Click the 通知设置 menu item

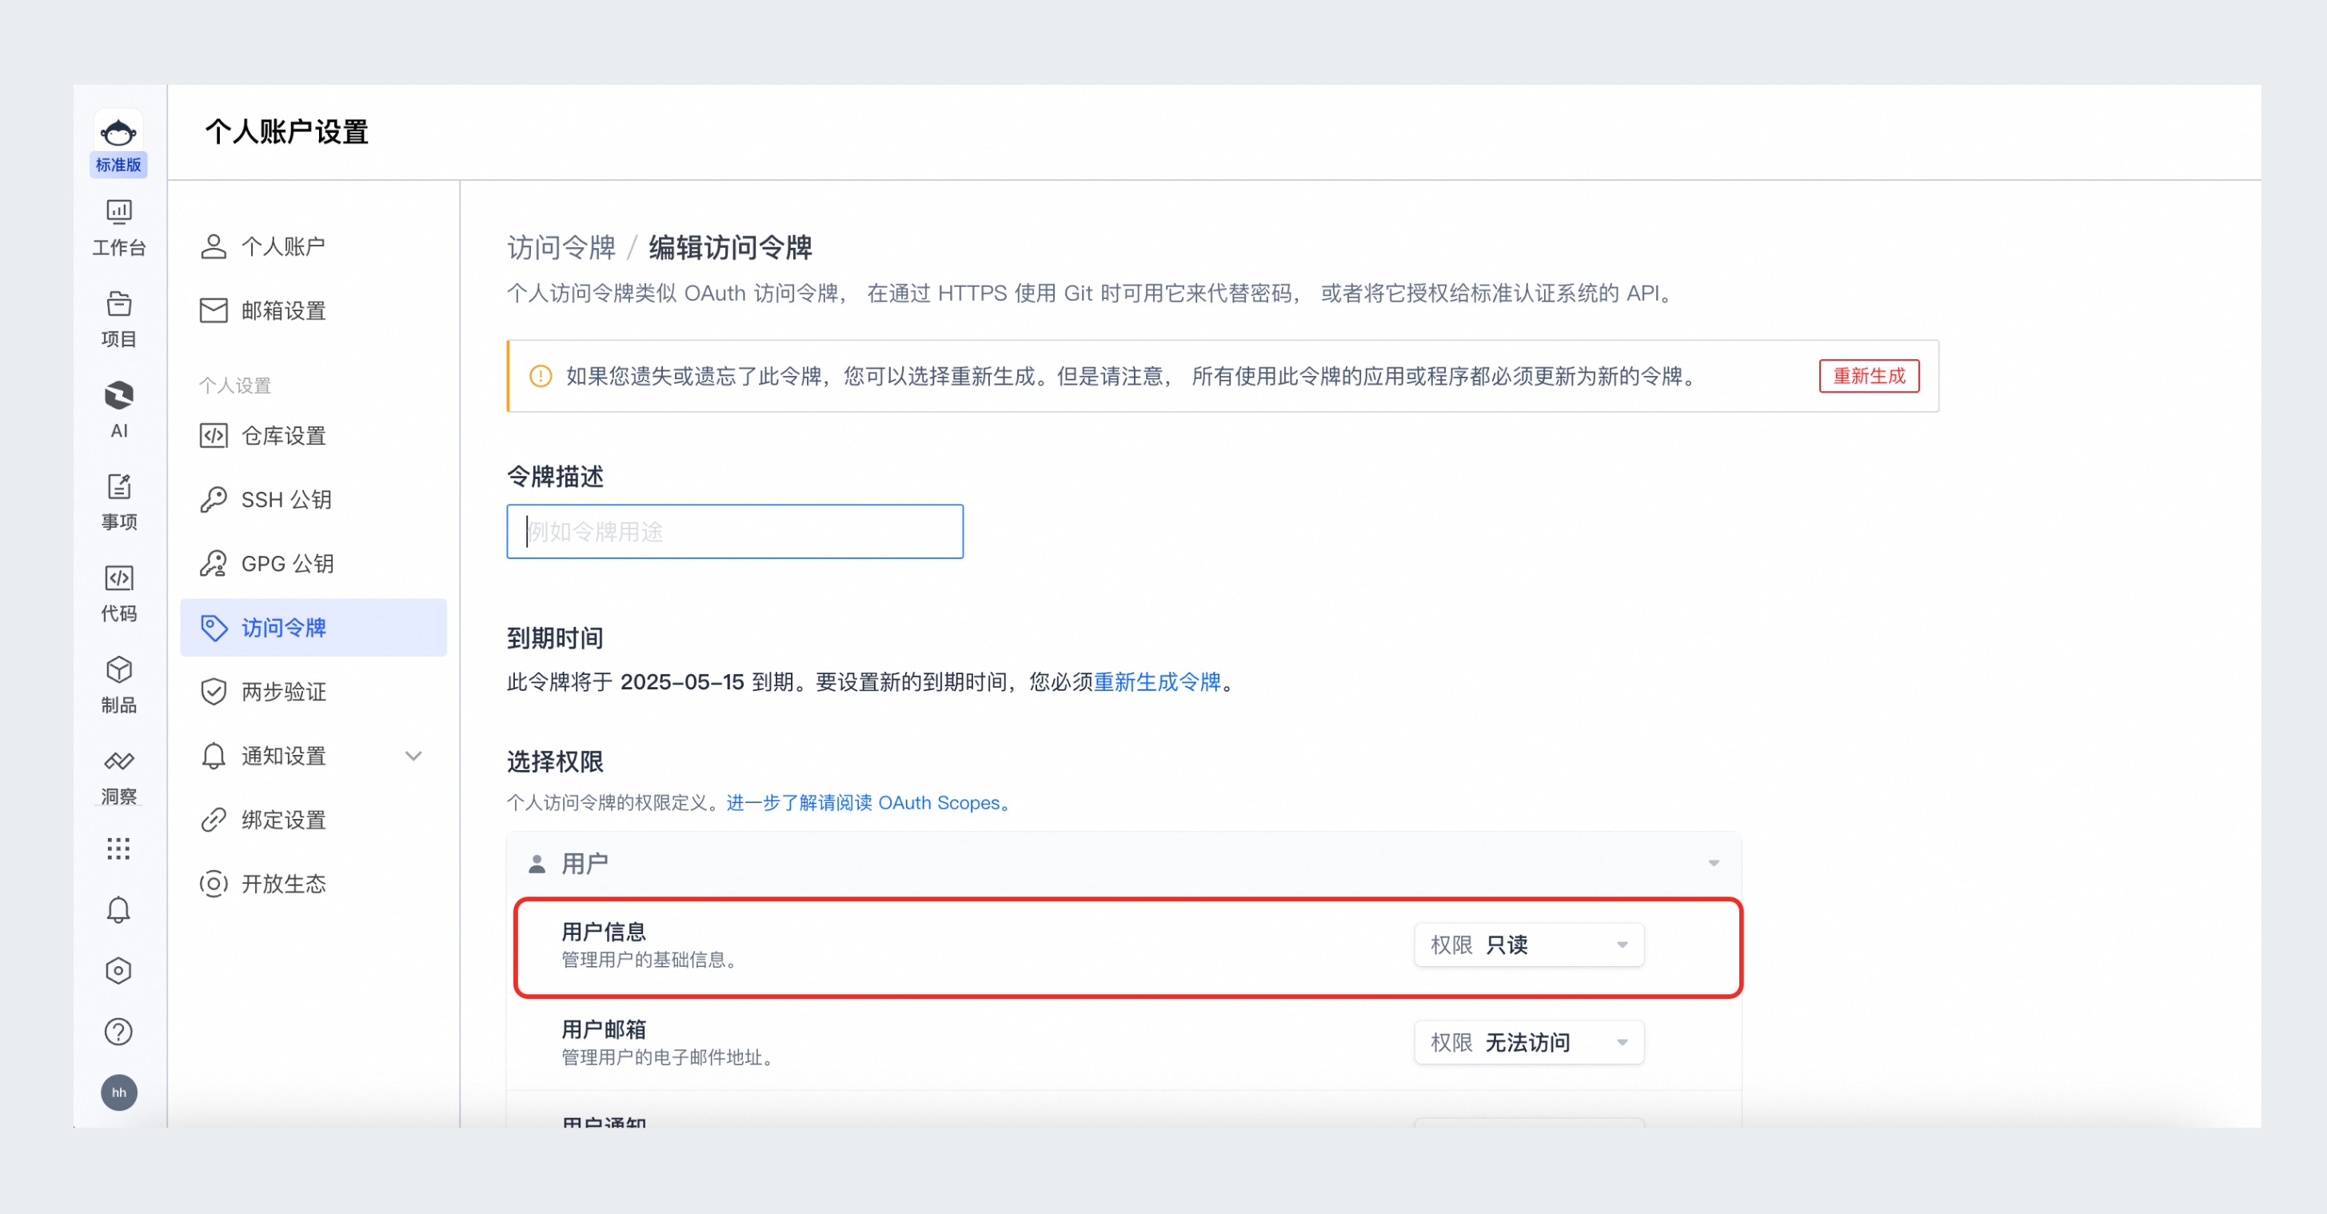pyautogui.click(x=313, y=756)
